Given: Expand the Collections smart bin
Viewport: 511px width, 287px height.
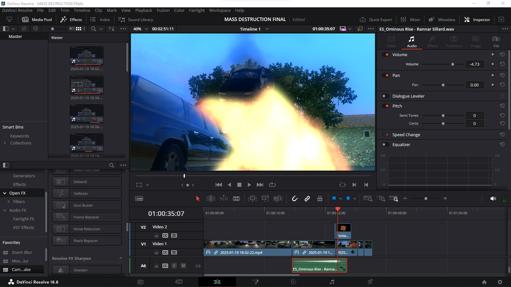Looking at the screenshot, I should [x=5, y=143].
